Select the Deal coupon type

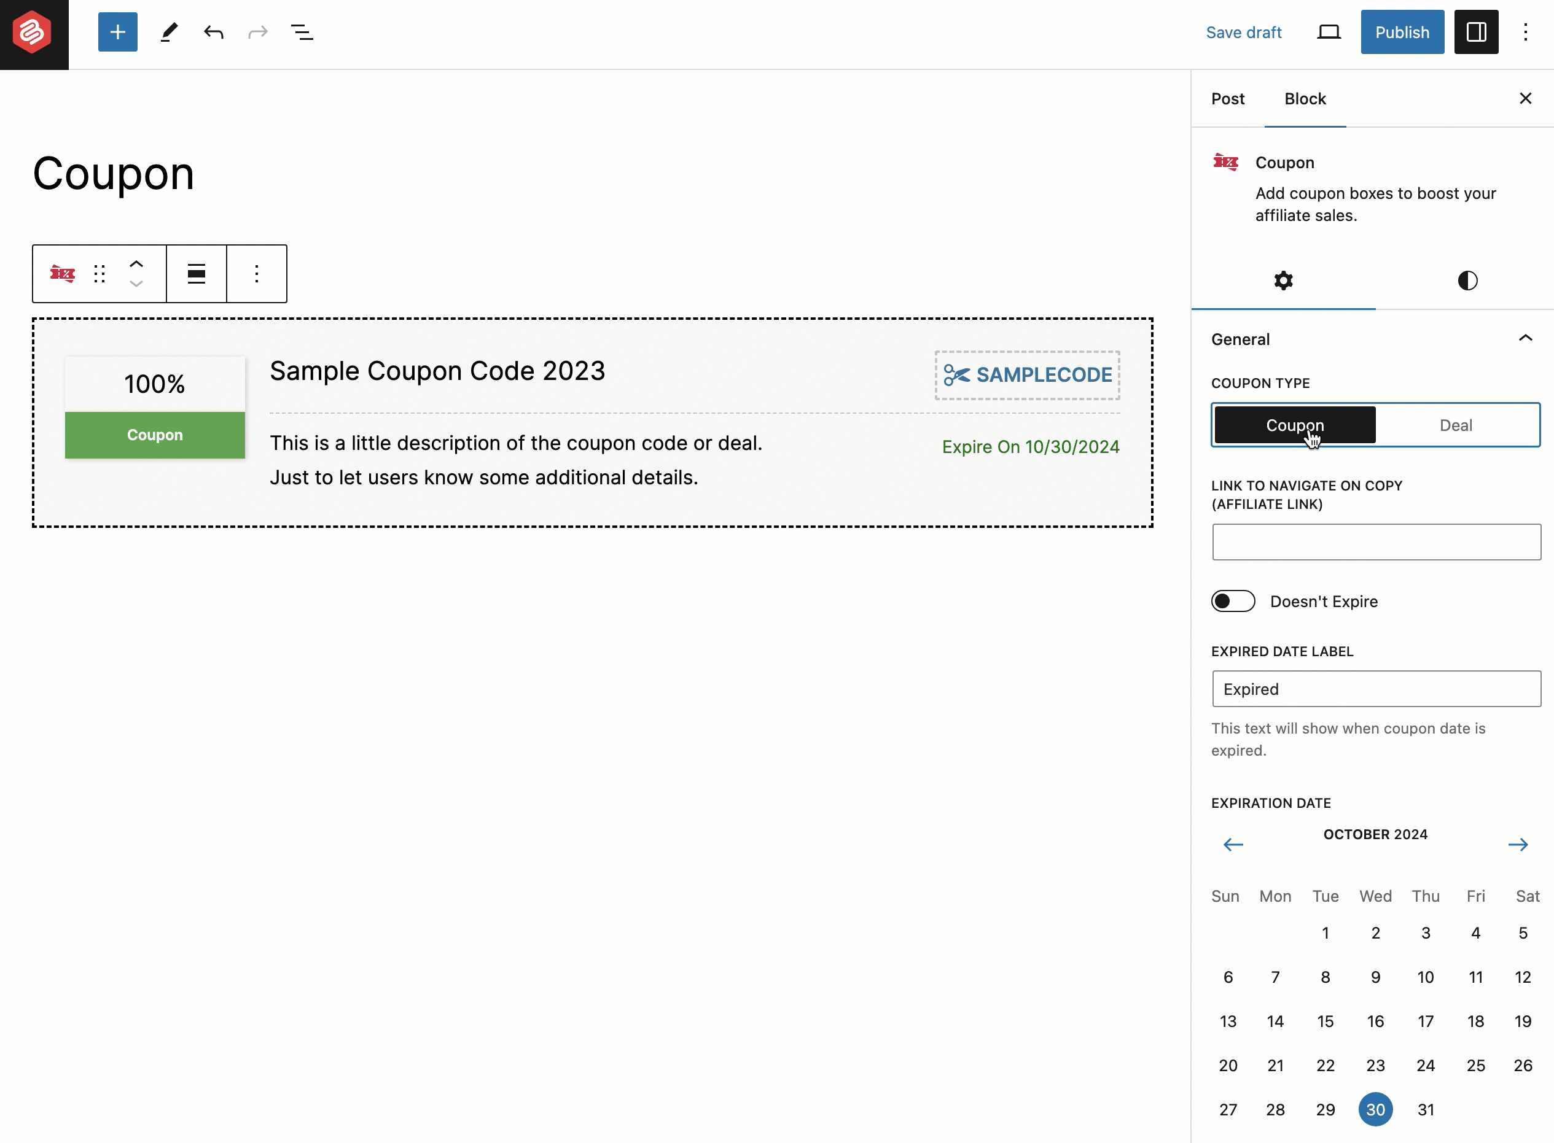1456,425
